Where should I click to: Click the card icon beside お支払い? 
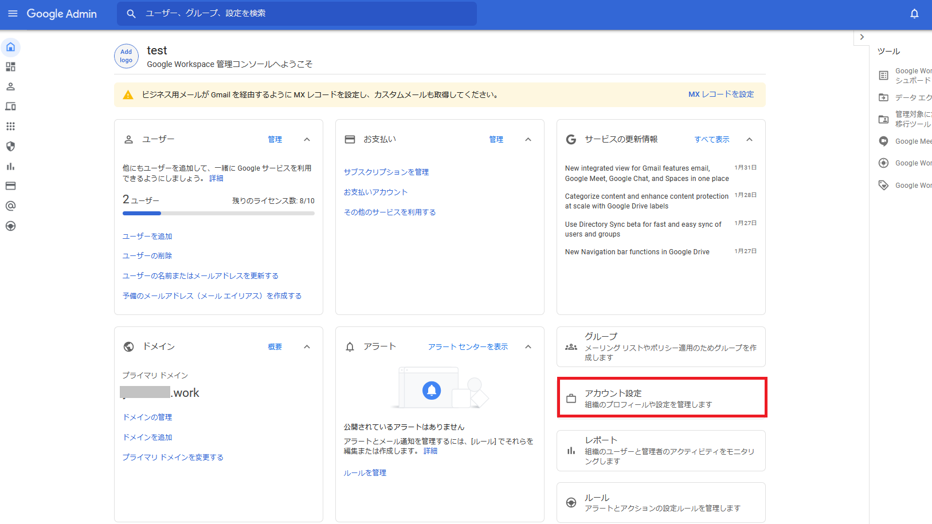350,140
